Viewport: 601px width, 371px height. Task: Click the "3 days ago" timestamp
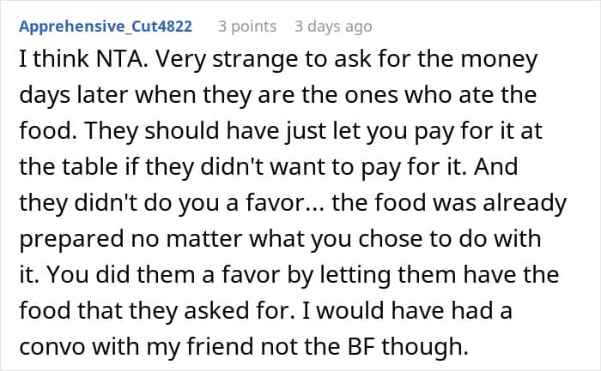[332, 27]
